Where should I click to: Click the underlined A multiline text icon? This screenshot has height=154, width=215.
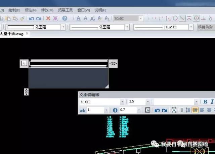point(78,18)
